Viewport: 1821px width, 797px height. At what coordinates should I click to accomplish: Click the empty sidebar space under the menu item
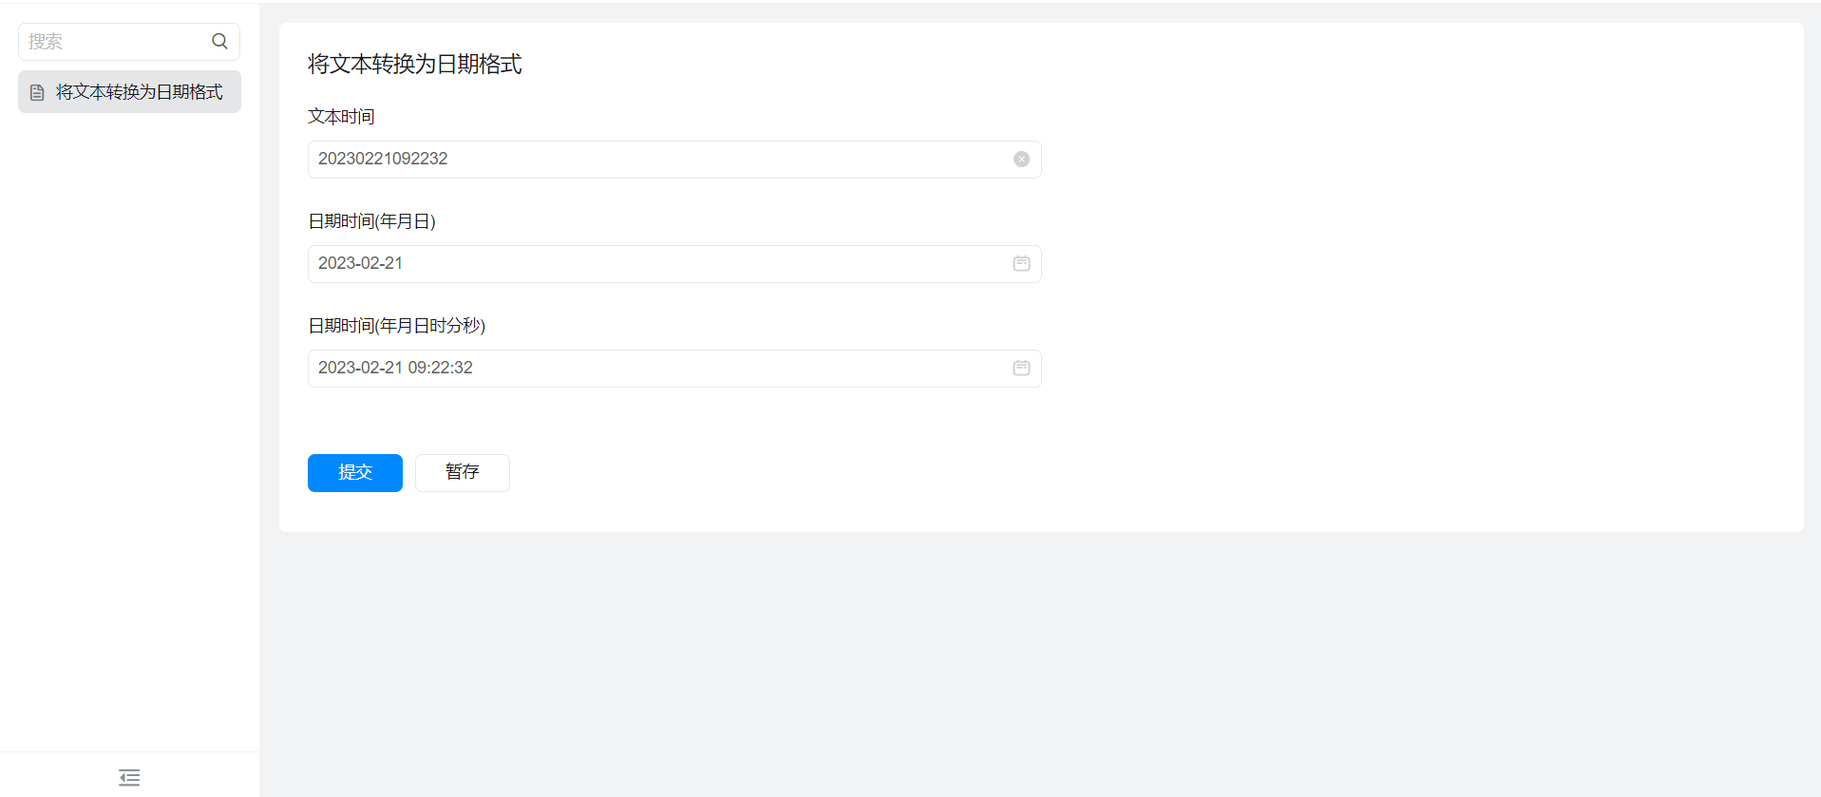coord(129,427)
